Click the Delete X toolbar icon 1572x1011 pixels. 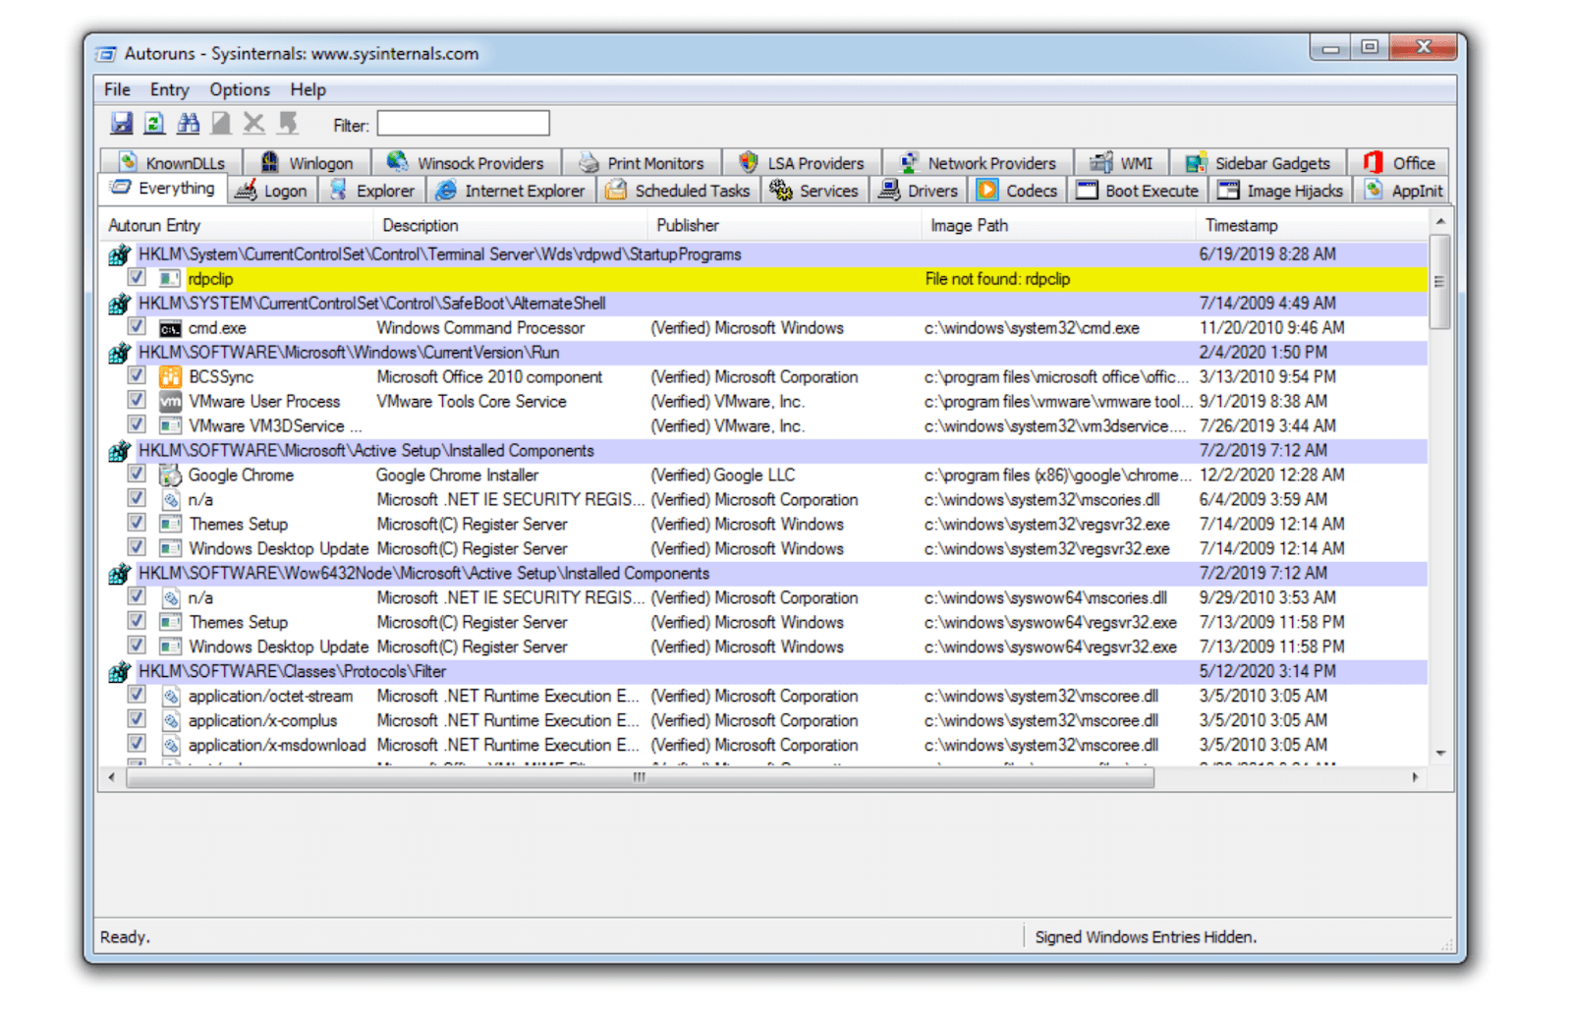253,123
